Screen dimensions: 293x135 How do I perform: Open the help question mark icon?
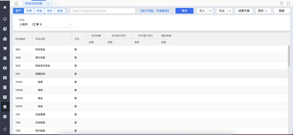[281, 3]
